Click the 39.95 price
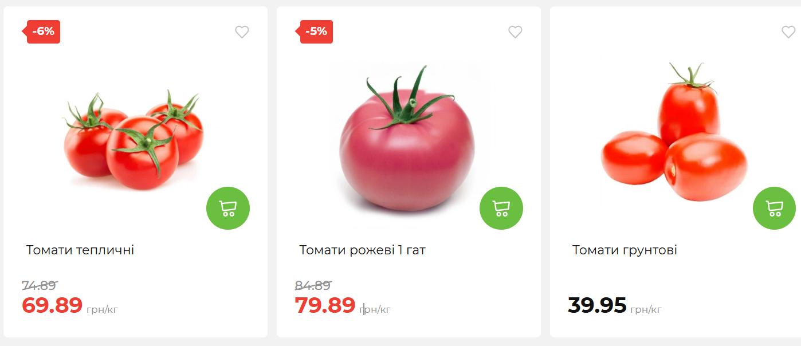This screenshot has width=801, height=346. pyautogui.click(x=597, y=305)
